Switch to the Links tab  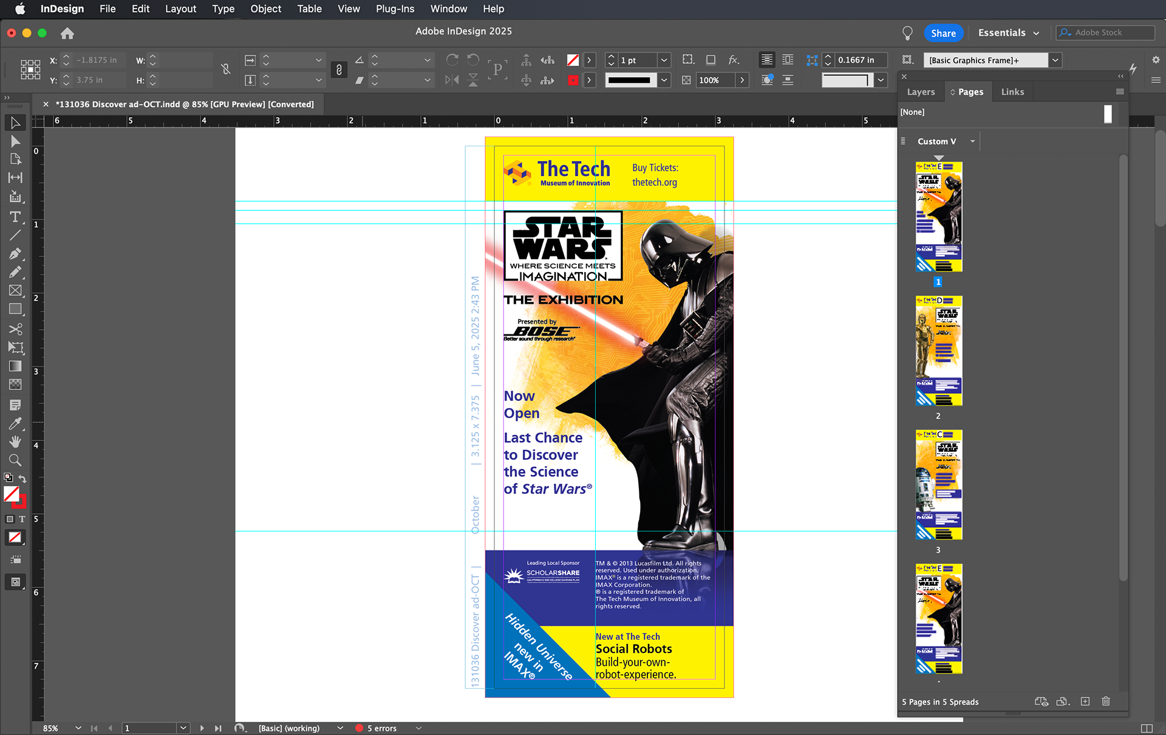[x=1012, y=92]
